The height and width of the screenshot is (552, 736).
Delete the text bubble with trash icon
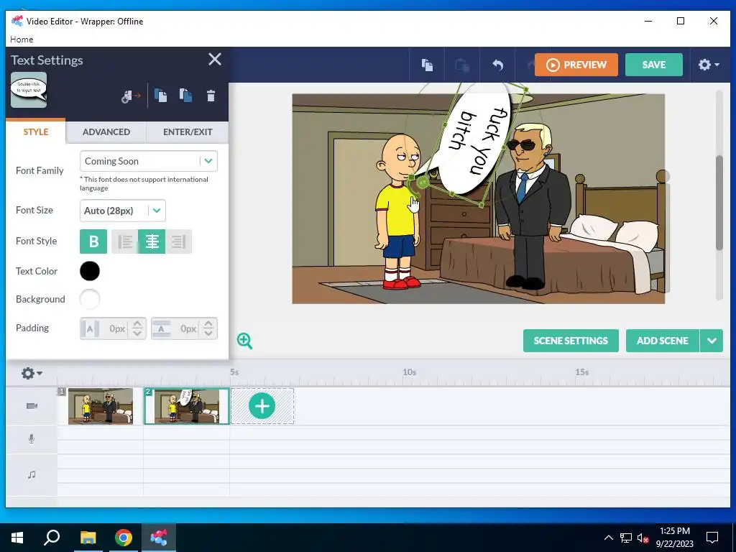[x=211, y=96]
